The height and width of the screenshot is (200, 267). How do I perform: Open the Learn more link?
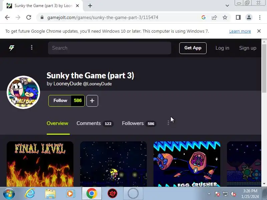(x=240, y=31)
